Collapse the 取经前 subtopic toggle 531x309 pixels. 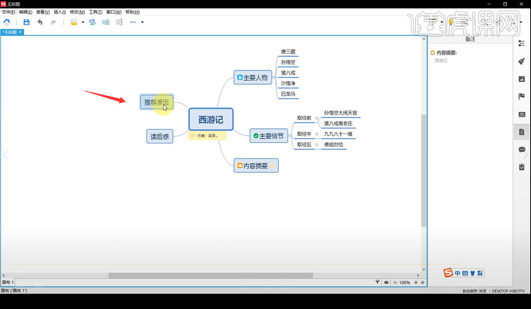click(x=317, y=118)
